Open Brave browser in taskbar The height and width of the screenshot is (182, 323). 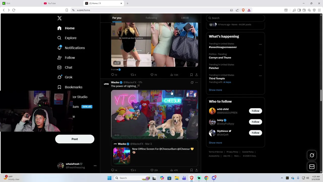[x=192, y=178]
